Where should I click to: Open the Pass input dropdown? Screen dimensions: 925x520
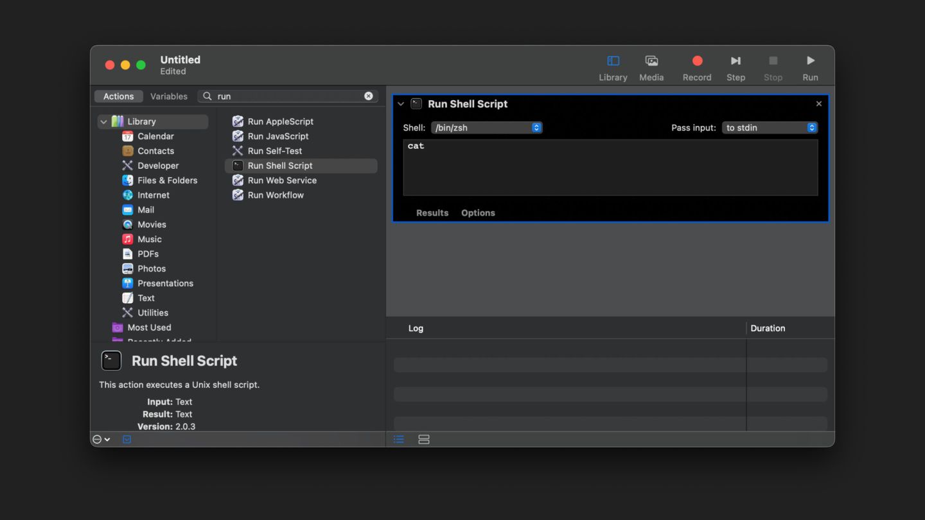770,128
